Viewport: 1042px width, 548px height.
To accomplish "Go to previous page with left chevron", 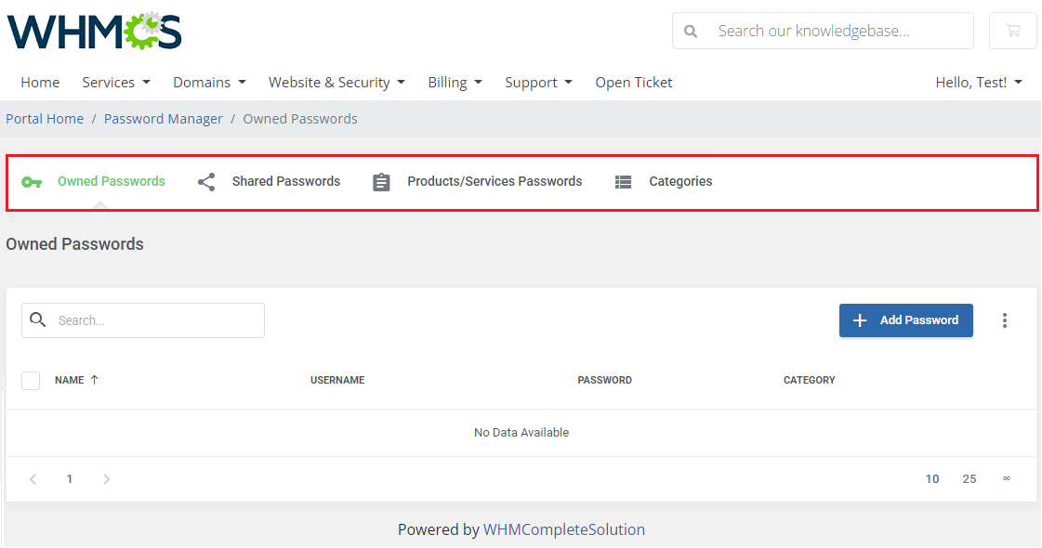I will coord(33,479).
